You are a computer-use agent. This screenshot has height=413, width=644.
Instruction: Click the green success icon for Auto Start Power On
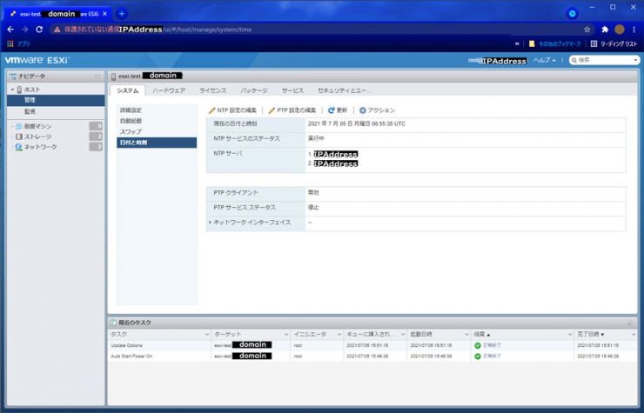pos(478,356)
